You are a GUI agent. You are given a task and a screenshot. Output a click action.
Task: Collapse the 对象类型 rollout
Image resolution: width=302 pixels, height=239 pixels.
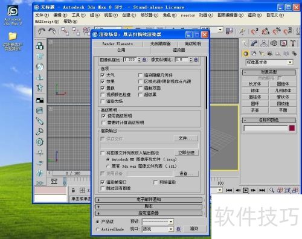(269, 72)
